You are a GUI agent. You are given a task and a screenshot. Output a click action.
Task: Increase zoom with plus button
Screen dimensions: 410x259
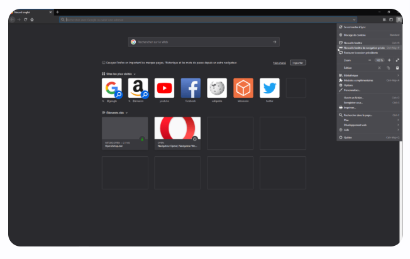389,60
